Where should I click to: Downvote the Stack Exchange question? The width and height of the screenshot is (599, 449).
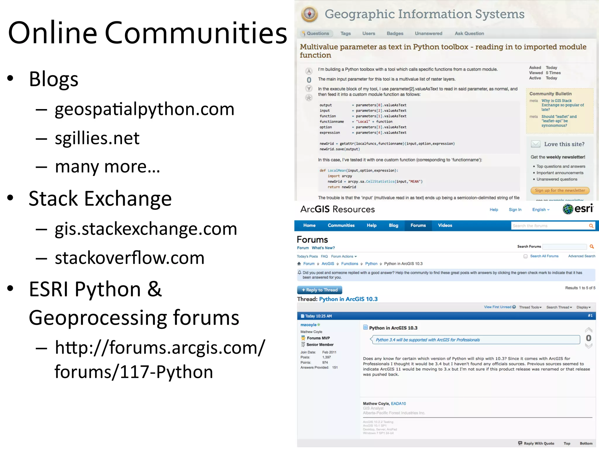pos(309,88)
